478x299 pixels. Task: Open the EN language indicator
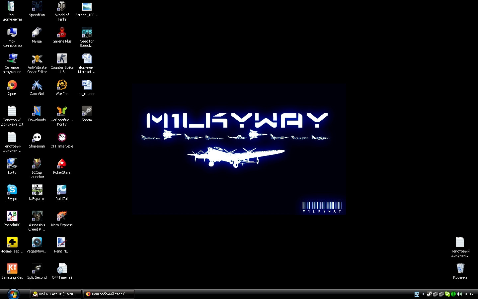417,294
